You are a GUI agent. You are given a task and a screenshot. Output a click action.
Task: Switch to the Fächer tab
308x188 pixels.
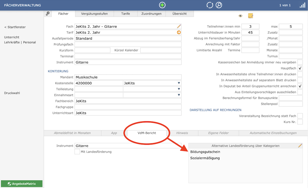pyautogui.click(x=63, y=14)
